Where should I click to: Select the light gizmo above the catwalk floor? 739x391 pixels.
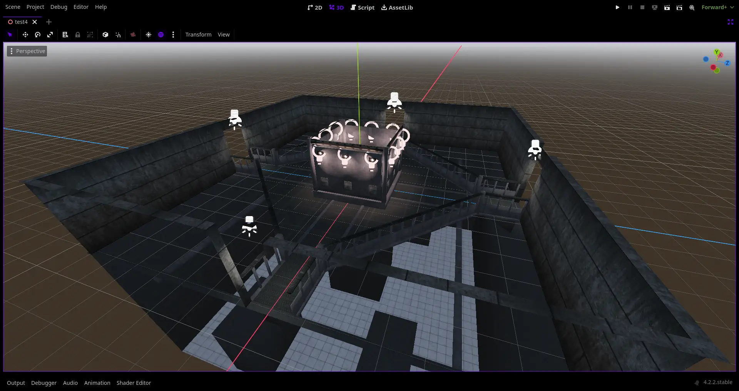point(249,226)
